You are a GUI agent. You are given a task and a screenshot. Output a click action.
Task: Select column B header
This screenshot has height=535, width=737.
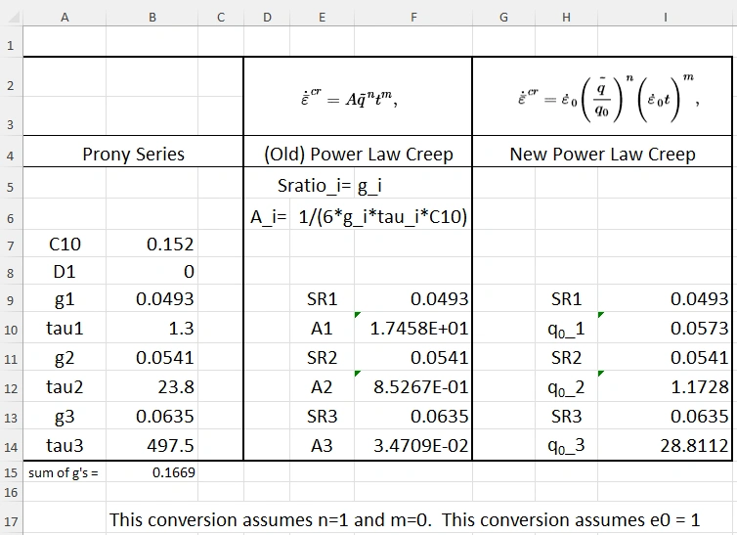[152, 18]
